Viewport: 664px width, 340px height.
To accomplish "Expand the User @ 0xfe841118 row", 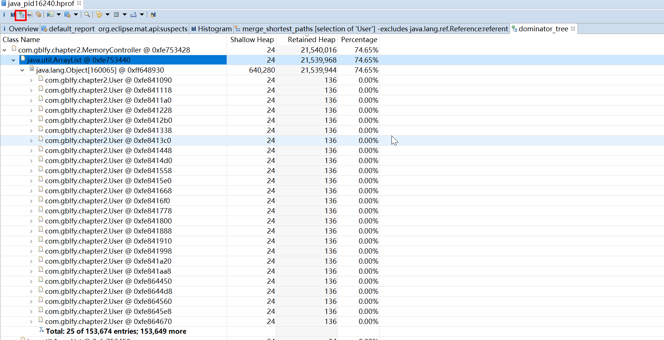I will pos(31,90).
